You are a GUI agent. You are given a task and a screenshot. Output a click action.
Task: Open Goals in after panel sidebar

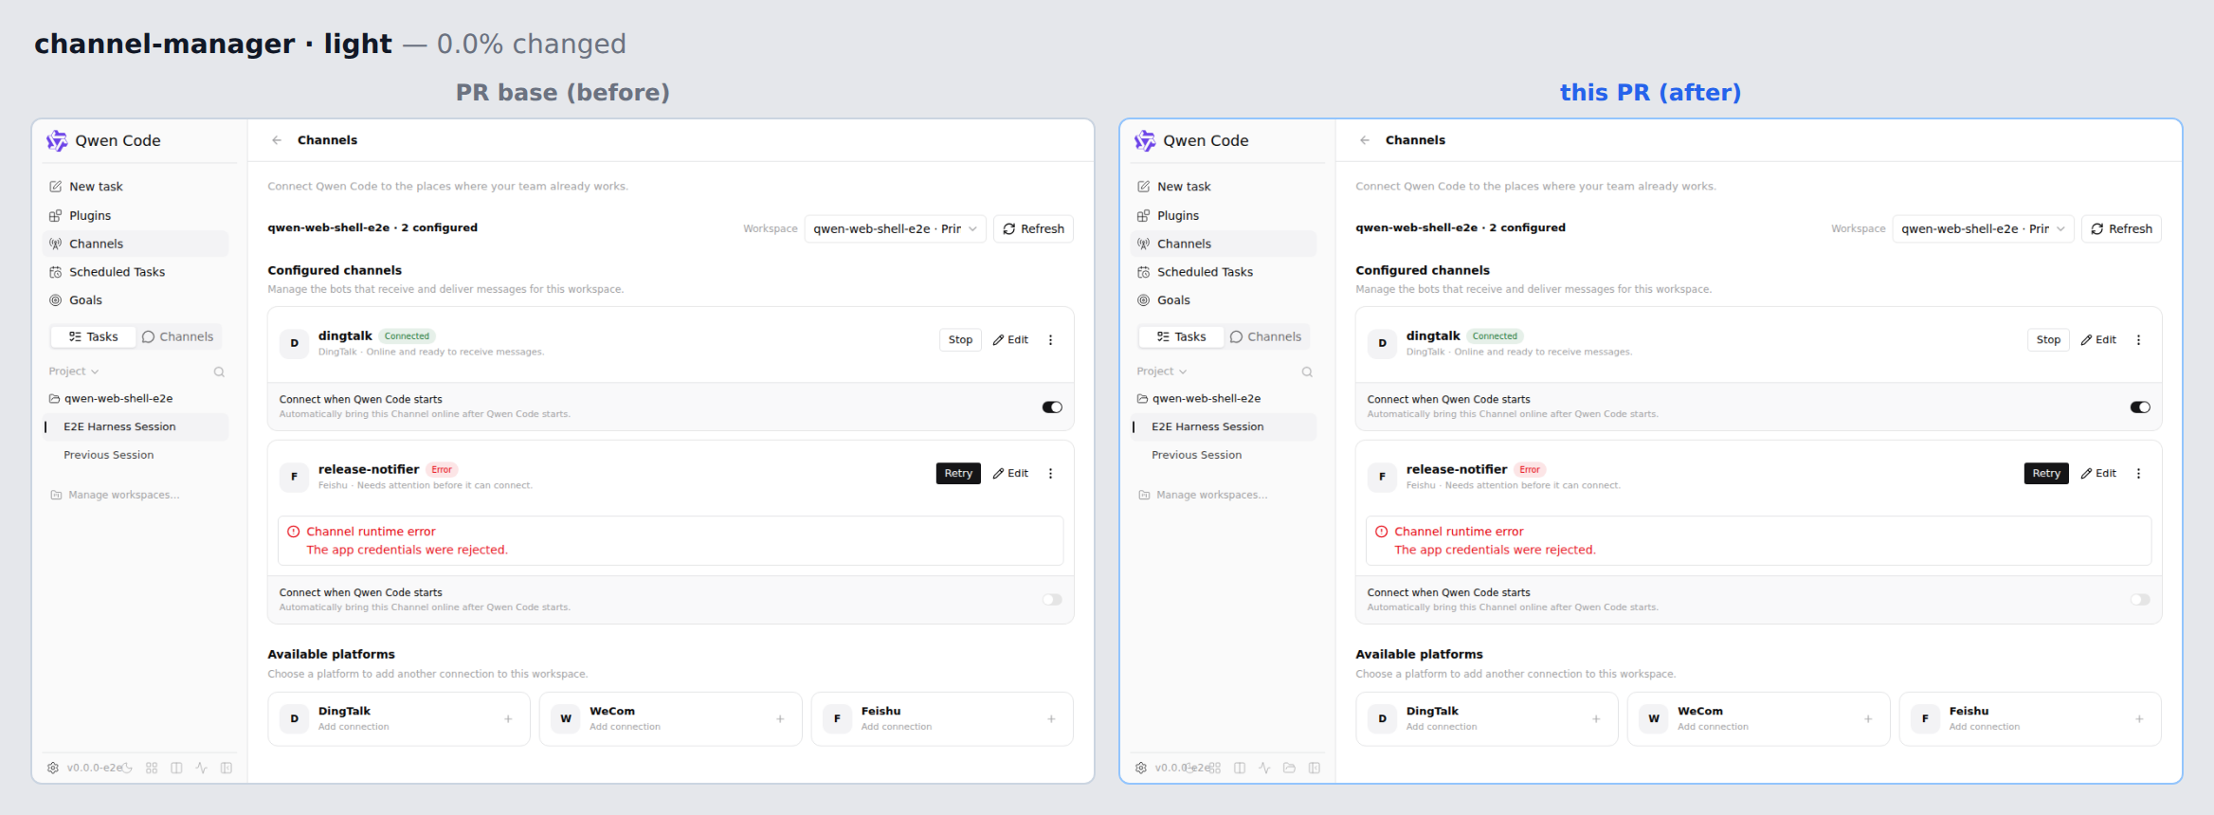(x=1225, y=300)
